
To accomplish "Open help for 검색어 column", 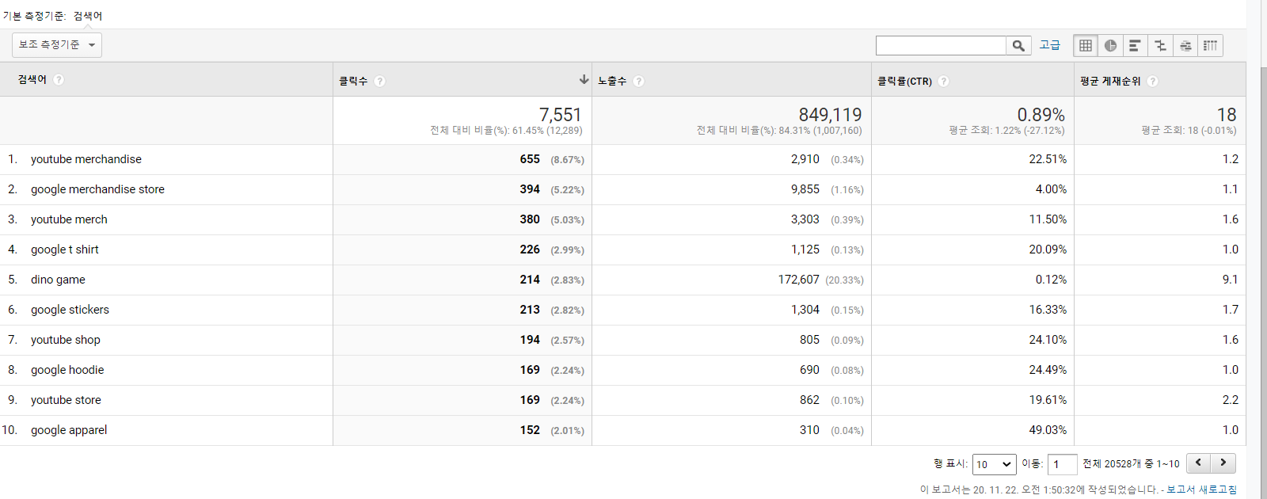I will (x=59, y=80).
